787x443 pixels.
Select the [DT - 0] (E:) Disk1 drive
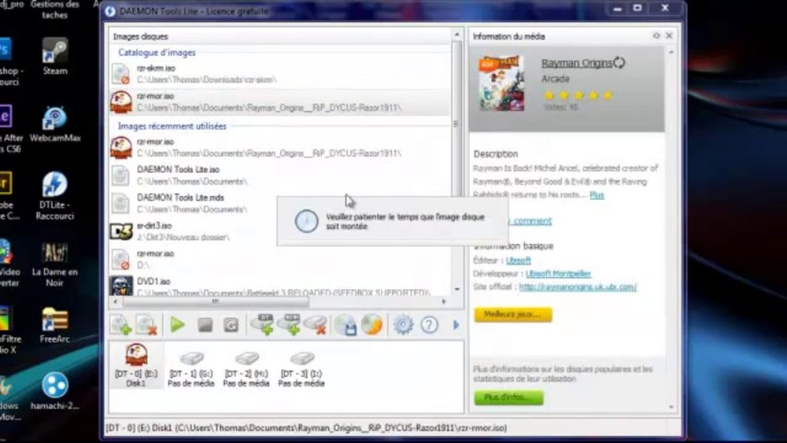(137, 365)
